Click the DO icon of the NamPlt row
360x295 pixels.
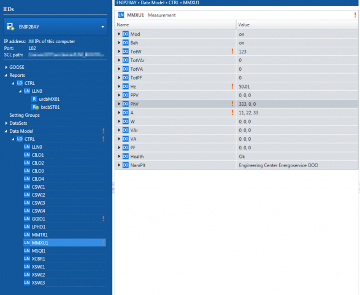point(126,165)
